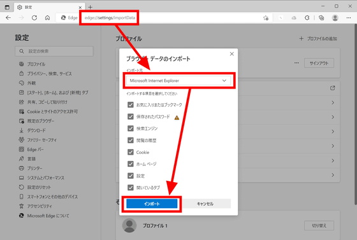Open the home page via house icon
This screenshot has width=357, height=240.
click(47, 18)
